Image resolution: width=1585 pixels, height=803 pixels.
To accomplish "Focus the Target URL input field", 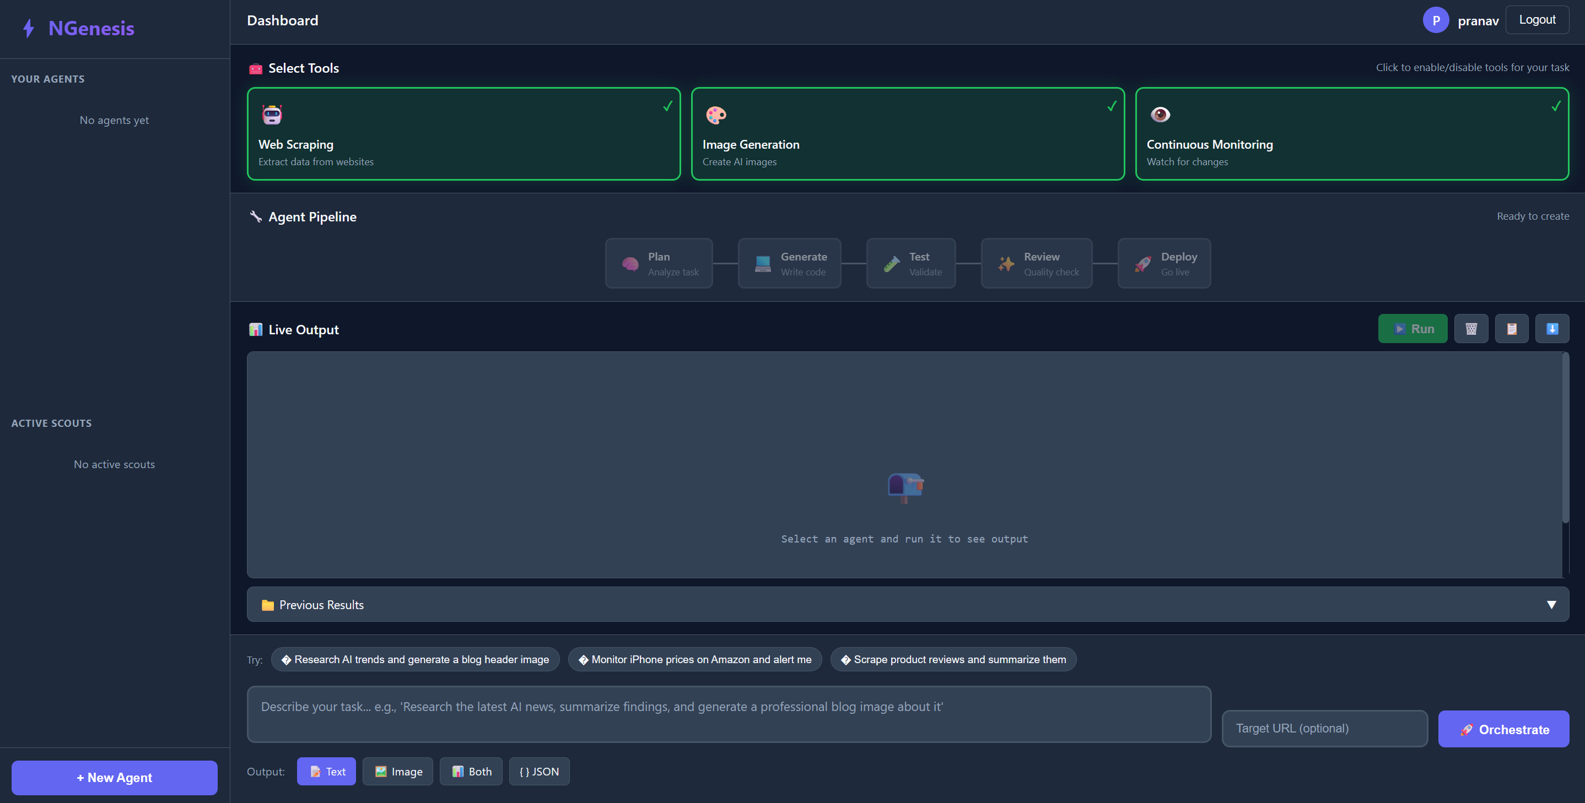I will pos(1324,729).
